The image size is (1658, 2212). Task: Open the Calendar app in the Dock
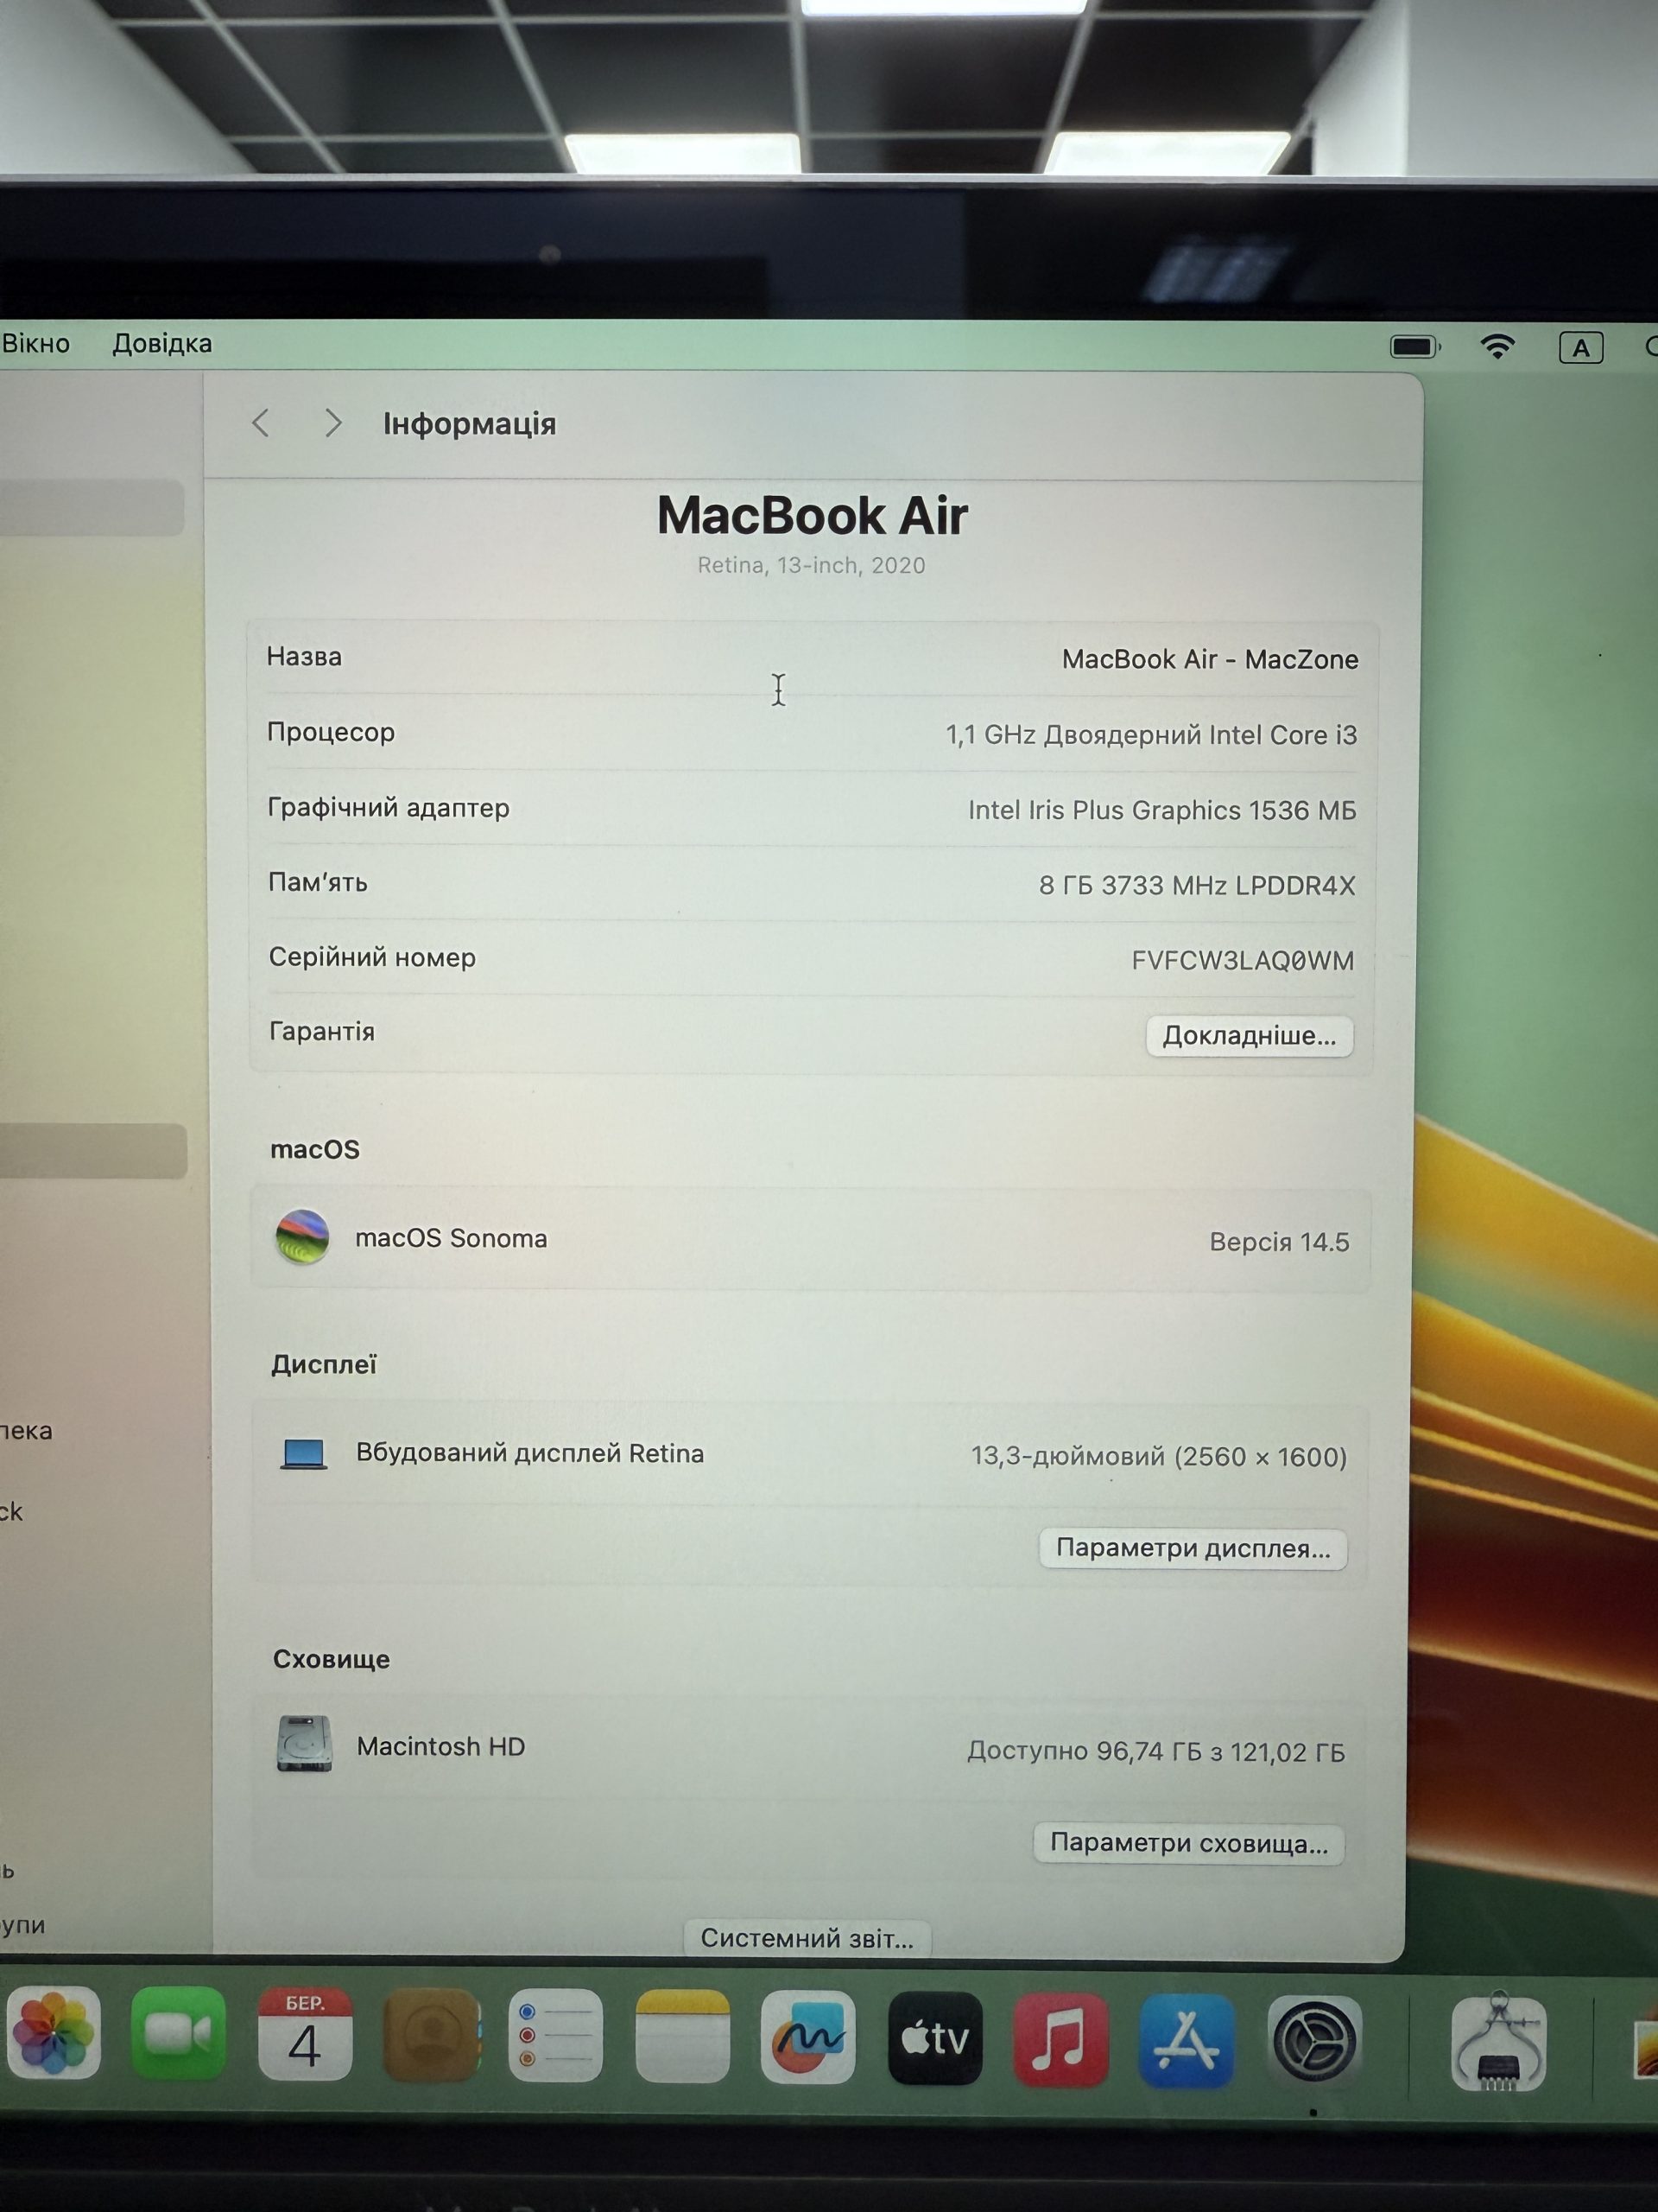[305, 2034]
